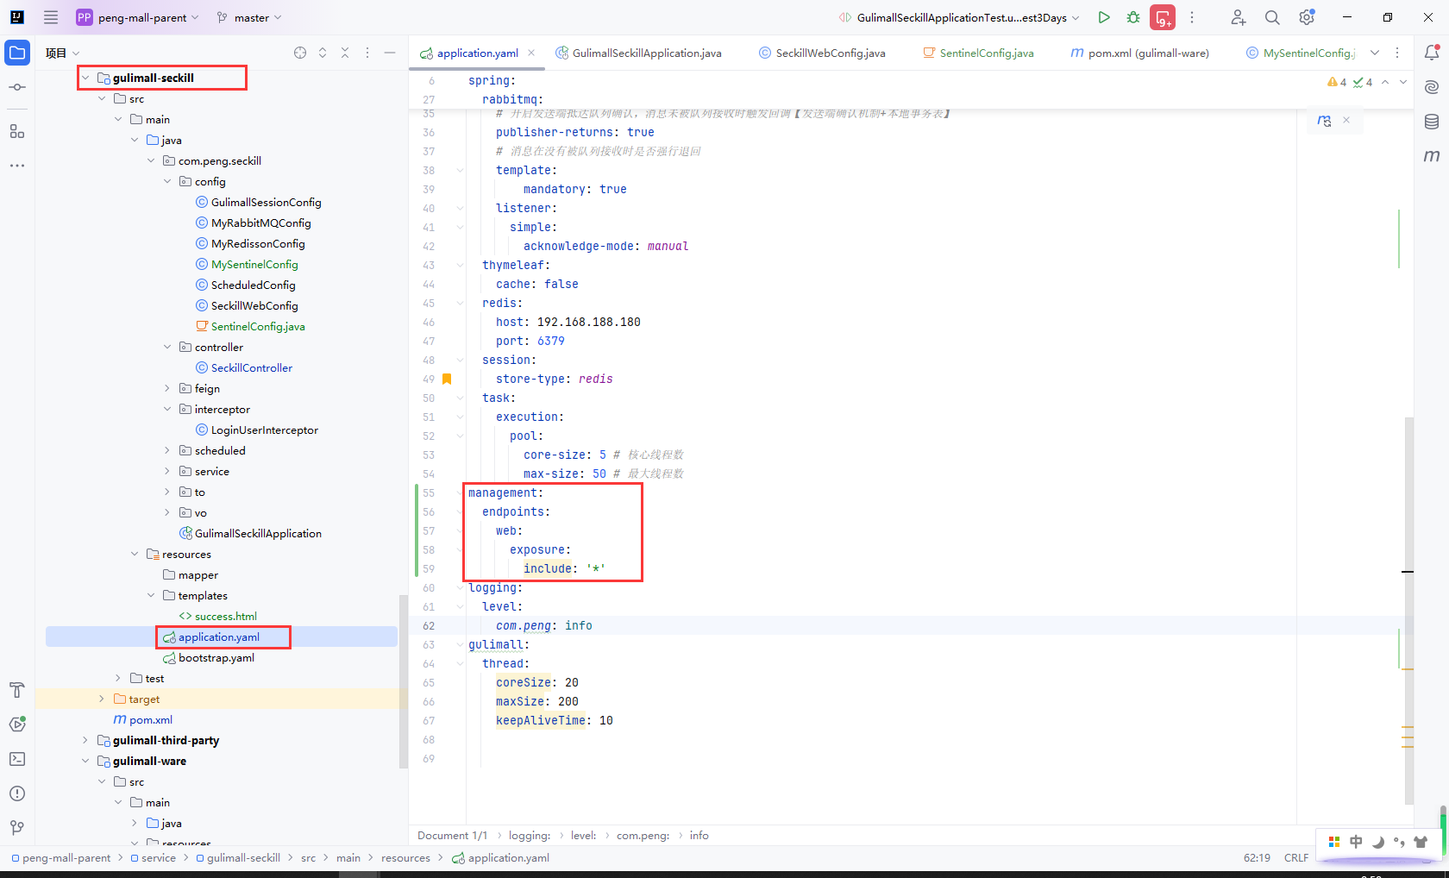Close the floating editor toolbar
Screen dimensions: 1449x878
(x=1346, y=120)
